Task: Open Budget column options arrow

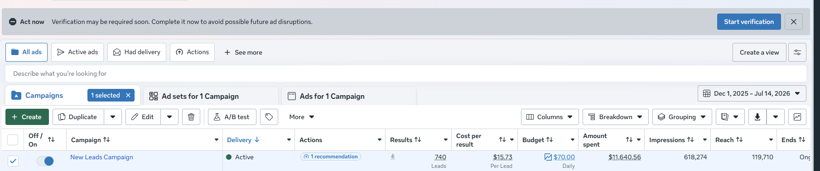Action: tap(572, 140)
